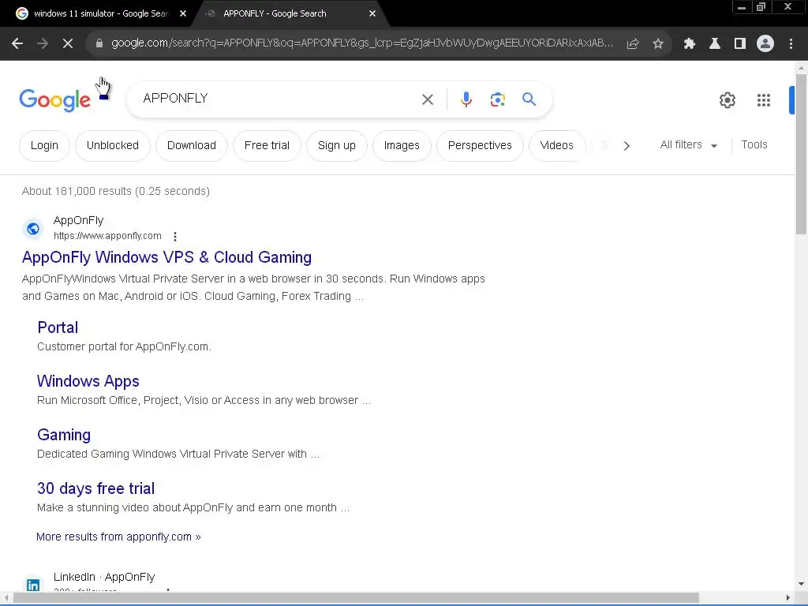Open the Chrome profile avatar
Screen dimensions: 808x606
point(765,44)
